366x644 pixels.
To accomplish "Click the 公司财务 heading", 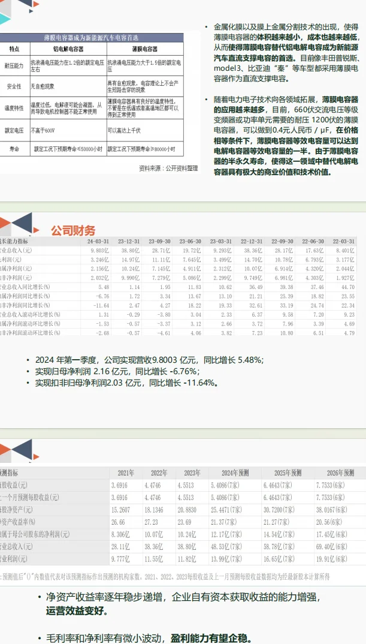I will click(73, 230).
